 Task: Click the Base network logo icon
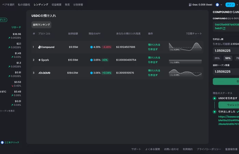coord(217,5)
